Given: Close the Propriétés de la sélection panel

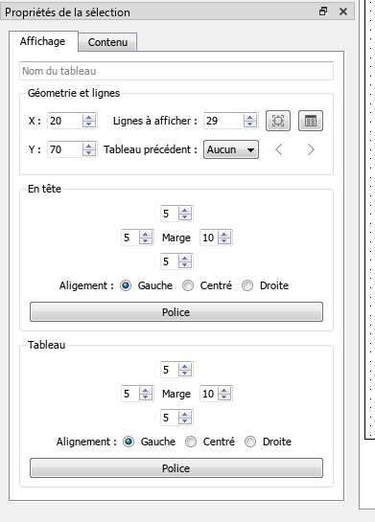Looking at the screenshot, I should coord(343,11).
